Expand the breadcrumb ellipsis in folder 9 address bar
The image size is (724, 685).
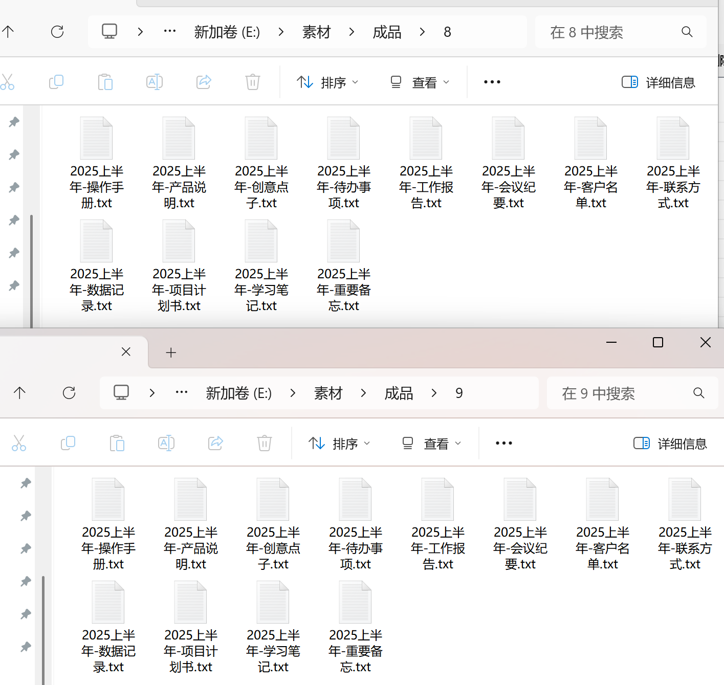click(181, 392)
